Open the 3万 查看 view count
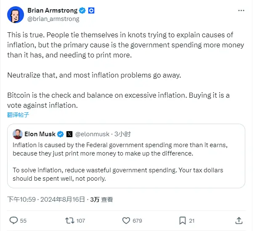 pos(101,200)
